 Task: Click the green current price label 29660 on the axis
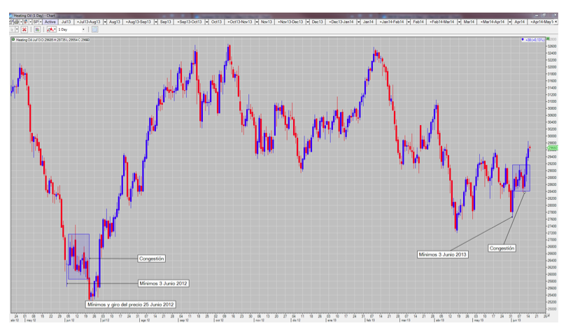(x=553, y=148)
